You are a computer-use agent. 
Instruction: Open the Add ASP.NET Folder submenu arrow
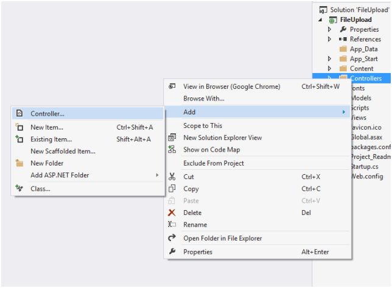click(156, 175)
